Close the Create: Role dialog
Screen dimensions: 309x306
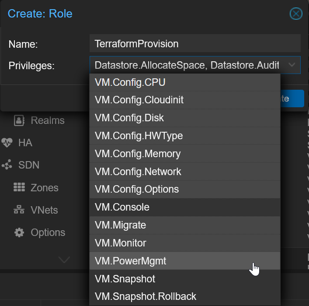click(296, 14)
